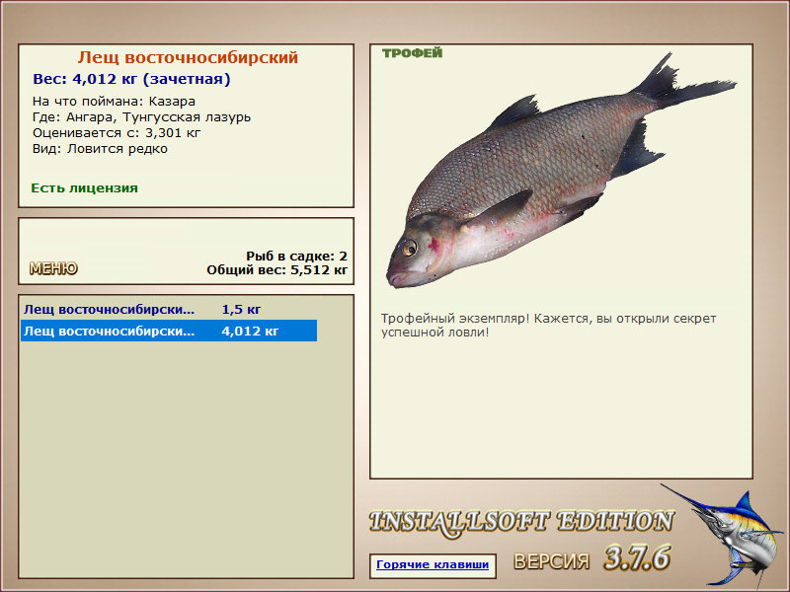Click the Рыб в садке: 2 counter
The width and height of the screenshot is (790, 592).
pyautogui.click(x=297, y=256)
